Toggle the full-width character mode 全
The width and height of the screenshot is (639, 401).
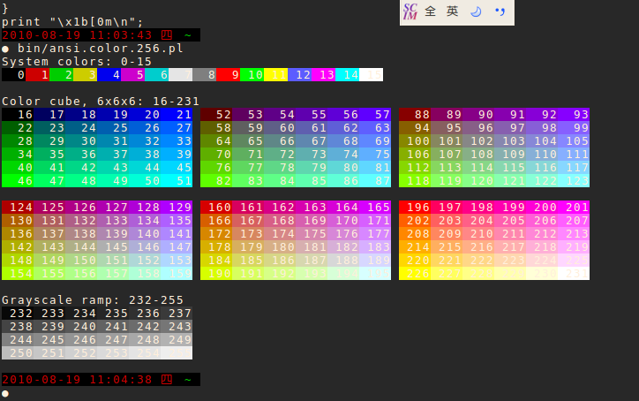click(x=431, y=11)
